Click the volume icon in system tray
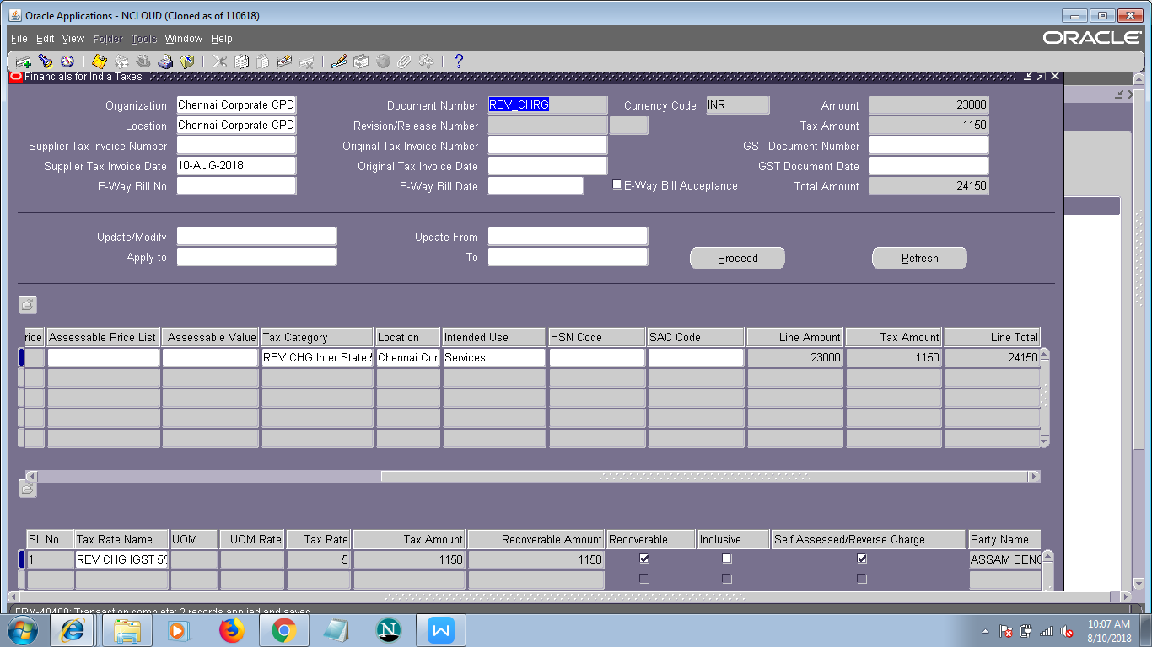The height and width of the screenshot is (647, 1152). pos(1067,631)
